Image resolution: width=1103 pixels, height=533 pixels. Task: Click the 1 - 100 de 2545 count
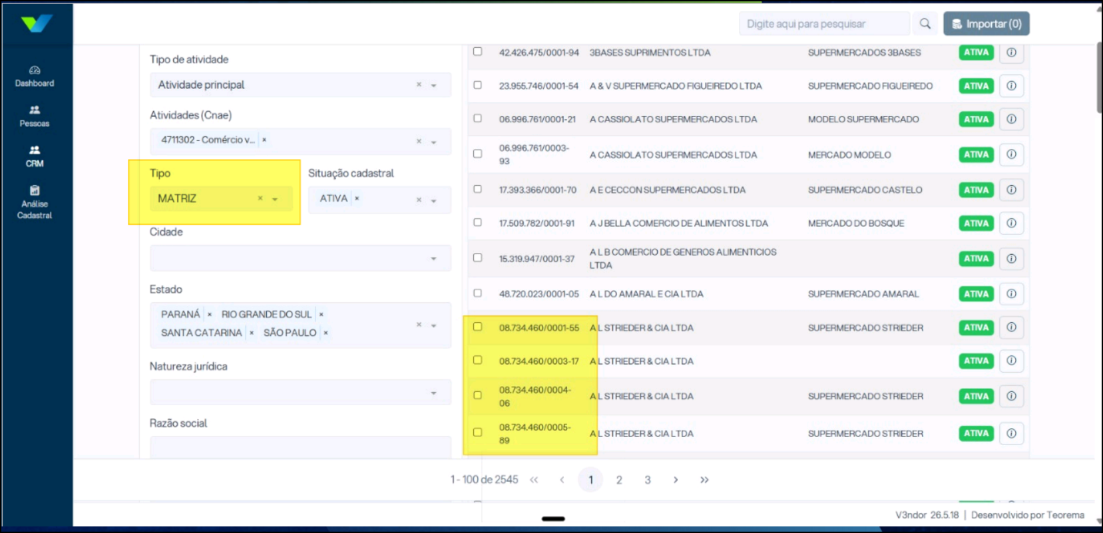click(x=484, y=480)
